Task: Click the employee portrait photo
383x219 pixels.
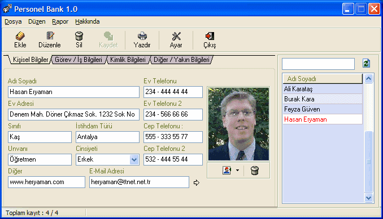Action: (x=238, y=124)
